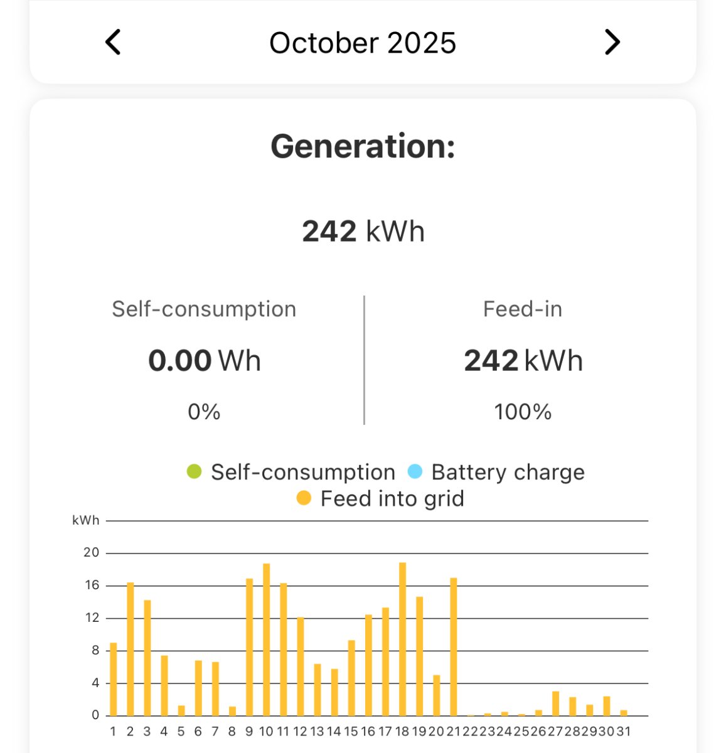Viewport: 726px width, 753px height.
Task: Select the bar for day 10
Action: tap(266, 639)
